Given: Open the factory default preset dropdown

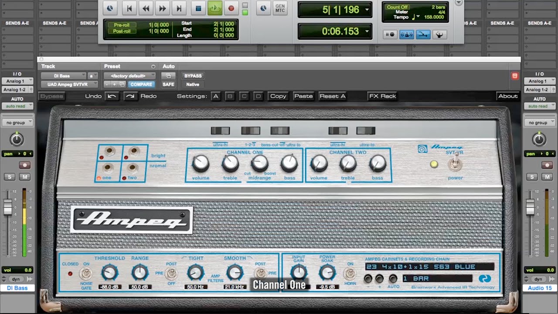Looking at the screenshot, I should (x=129, y=76).
